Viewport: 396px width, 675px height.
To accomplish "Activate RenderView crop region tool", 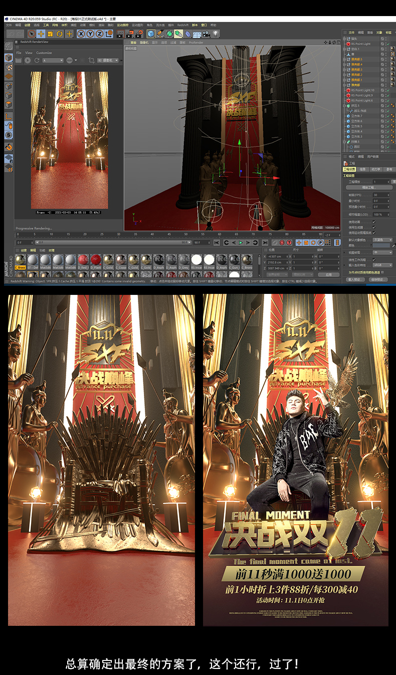I will tap(91, 60).
